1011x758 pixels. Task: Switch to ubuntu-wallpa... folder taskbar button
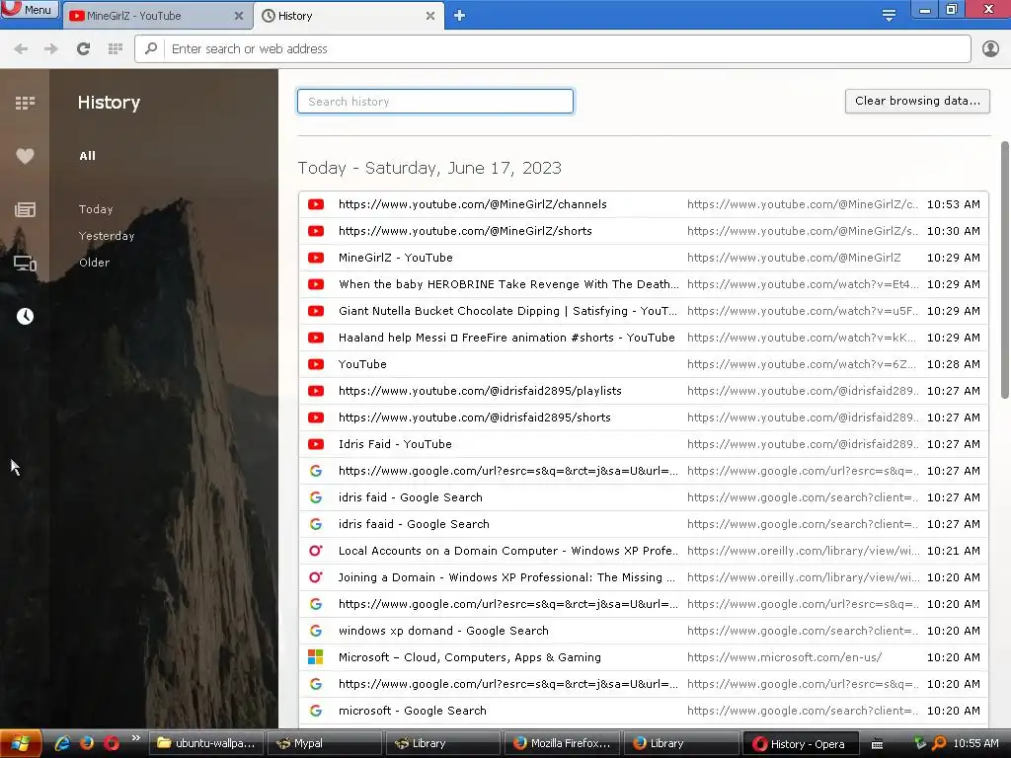(207, 743)
